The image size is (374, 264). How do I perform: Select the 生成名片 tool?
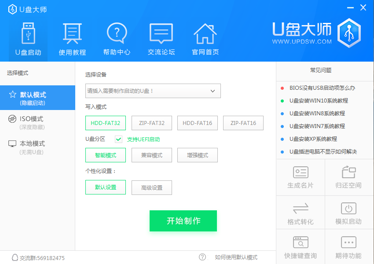(x=301, y=176)
